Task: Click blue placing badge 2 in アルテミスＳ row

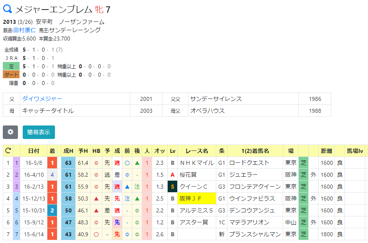Action: click(52, 210)
